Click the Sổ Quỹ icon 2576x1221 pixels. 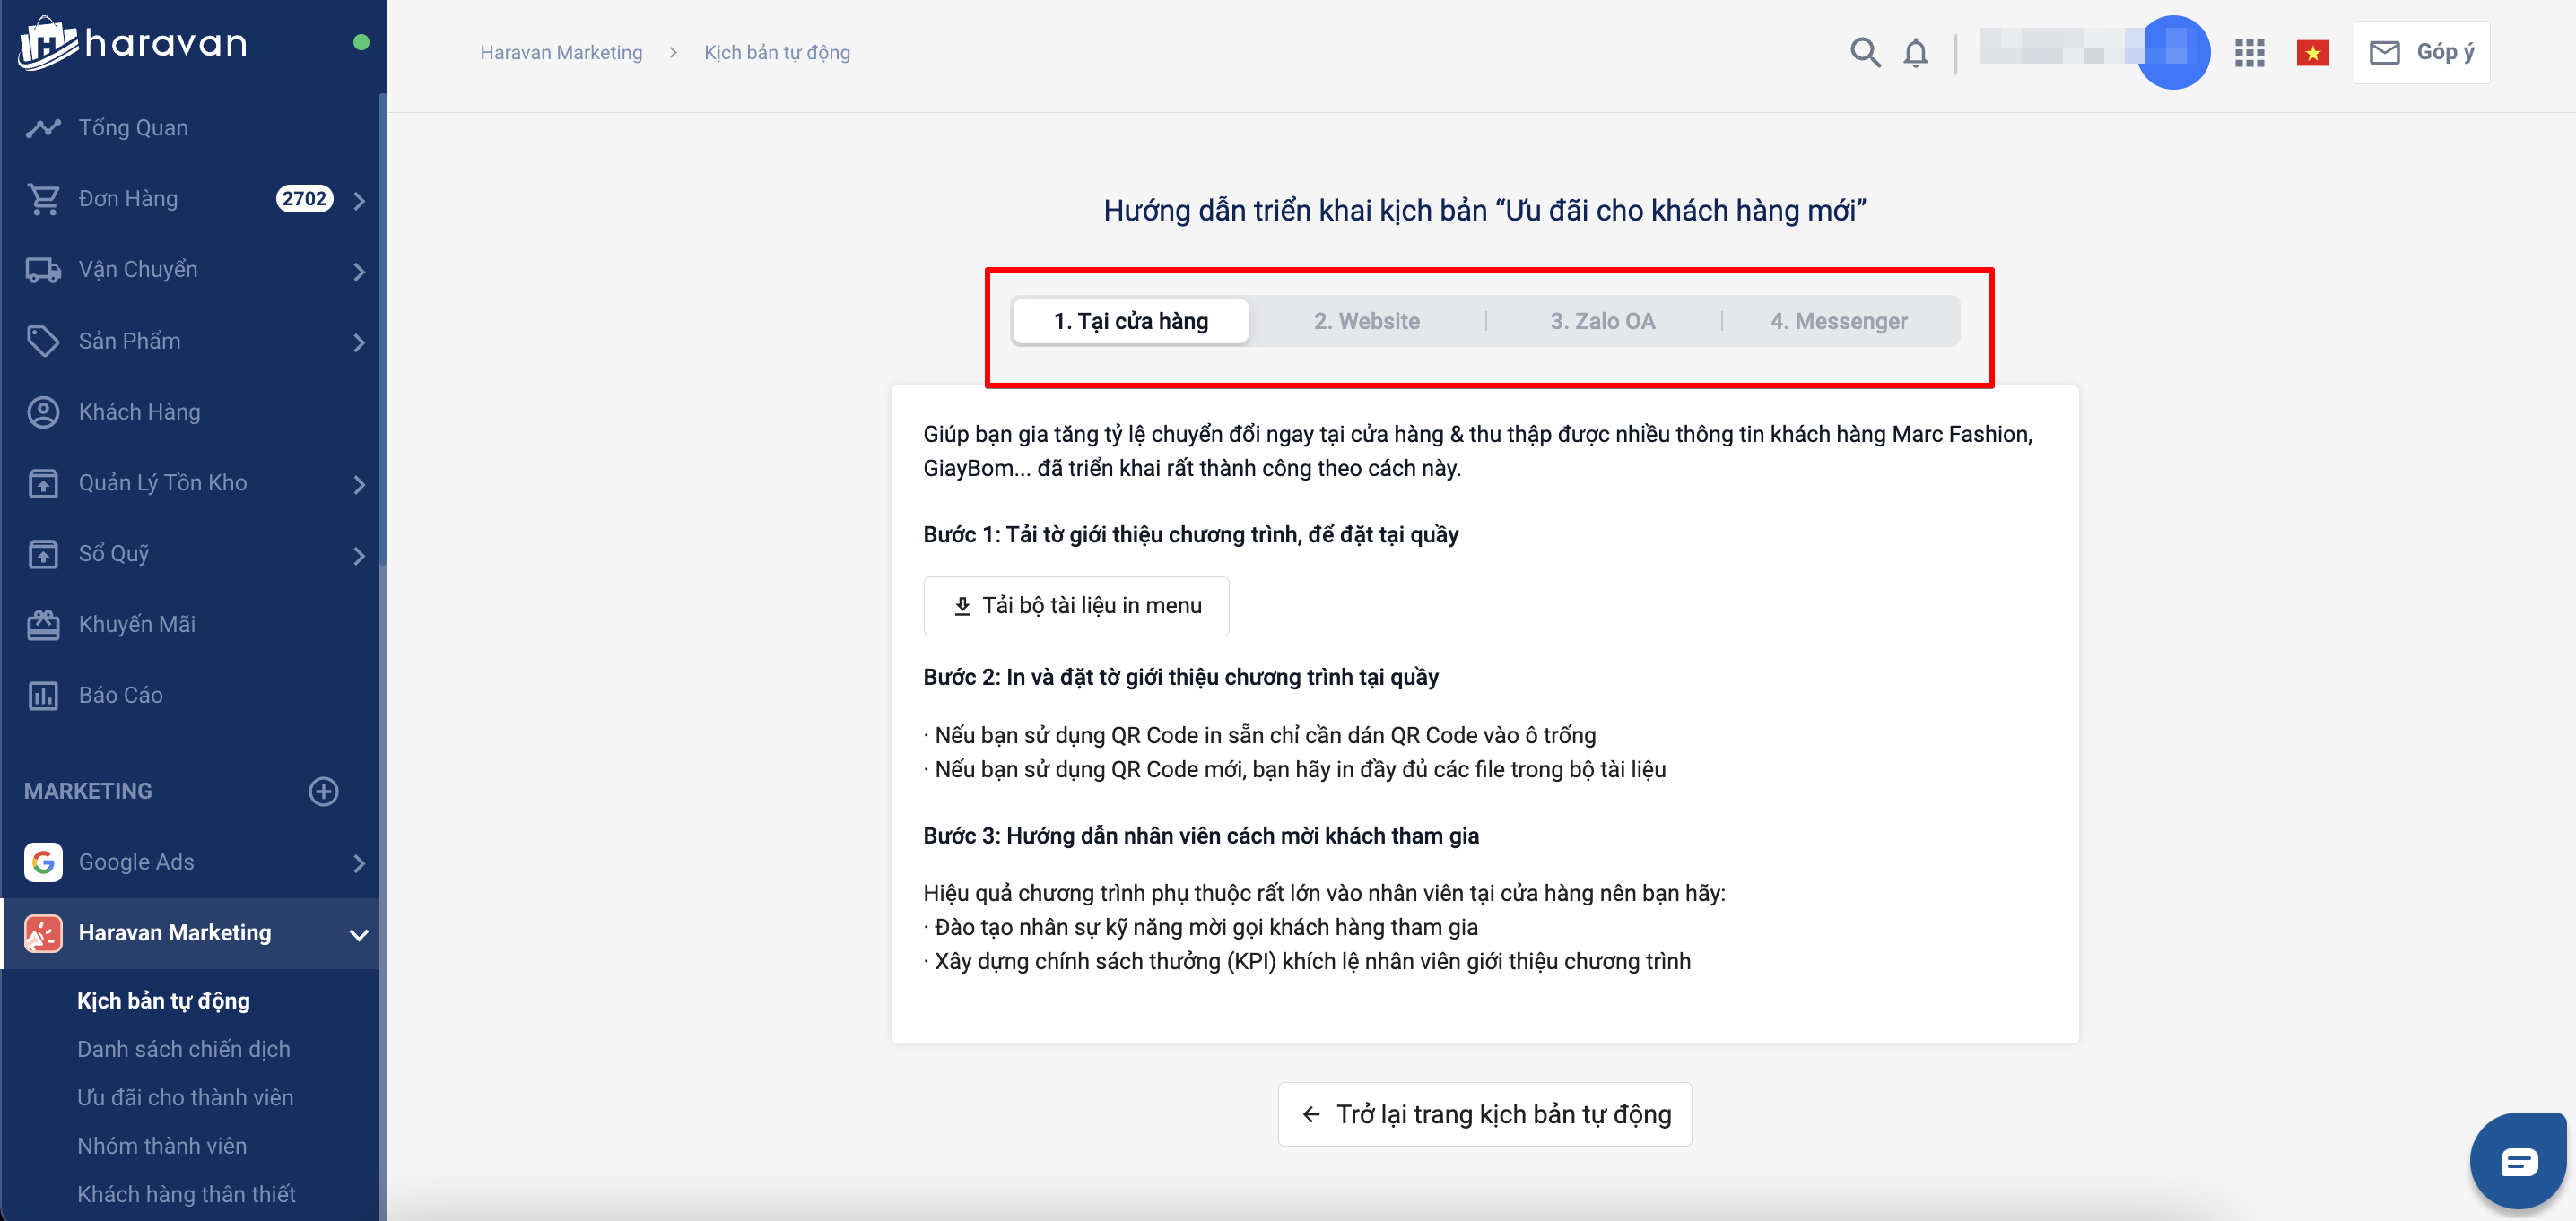43,553
